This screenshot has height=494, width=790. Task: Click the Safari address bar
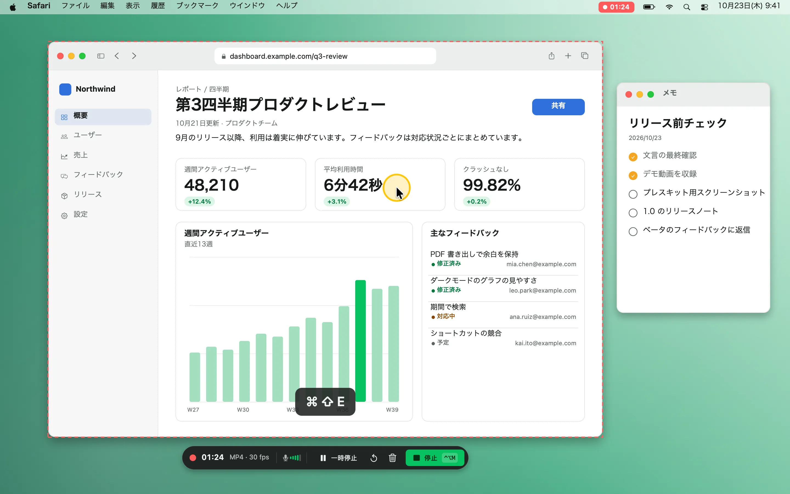[325, 56]
